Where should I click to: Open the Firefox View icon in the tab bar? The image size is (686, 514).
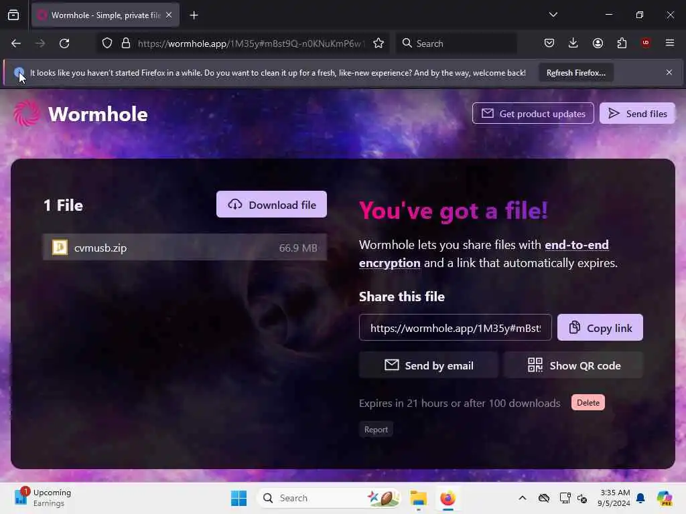[13, 15]
